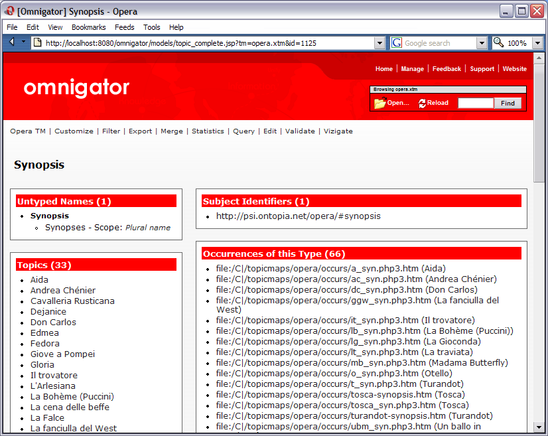Open the Vizigate view
Image resolution: width=548 pixels, height=436 pixels.
338,131
